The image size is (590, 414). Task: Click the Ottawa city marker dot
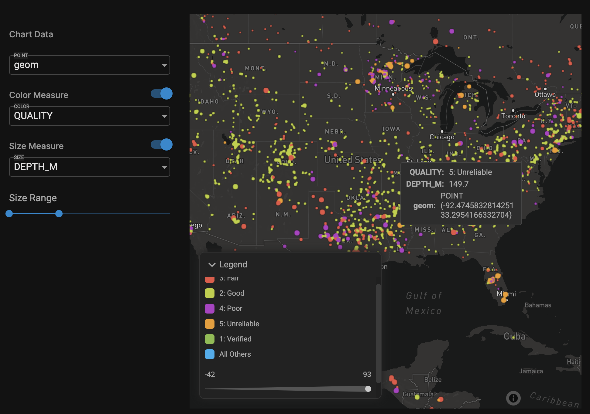[x=545, y=89]
